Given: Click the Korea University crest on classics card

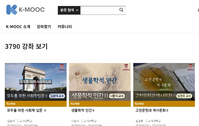Looking at the screenshot, I should [190, 67].
